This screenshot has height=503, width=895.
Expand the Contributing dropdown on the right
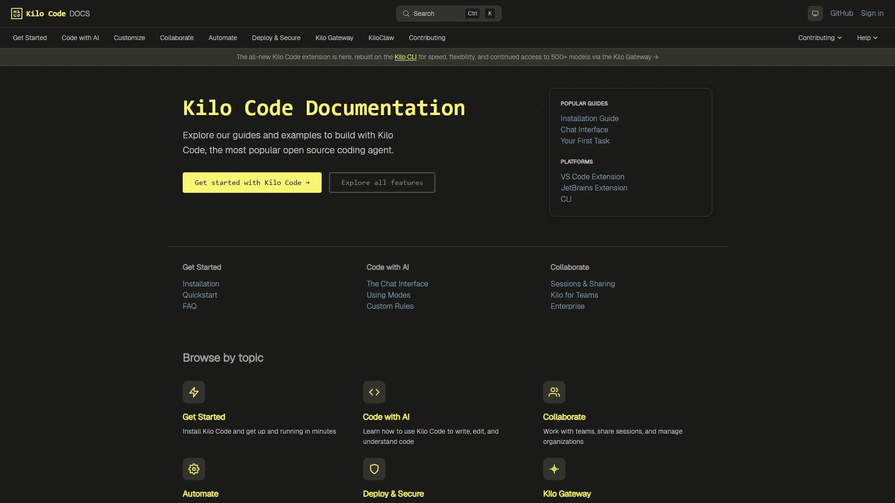coord(819,38)
